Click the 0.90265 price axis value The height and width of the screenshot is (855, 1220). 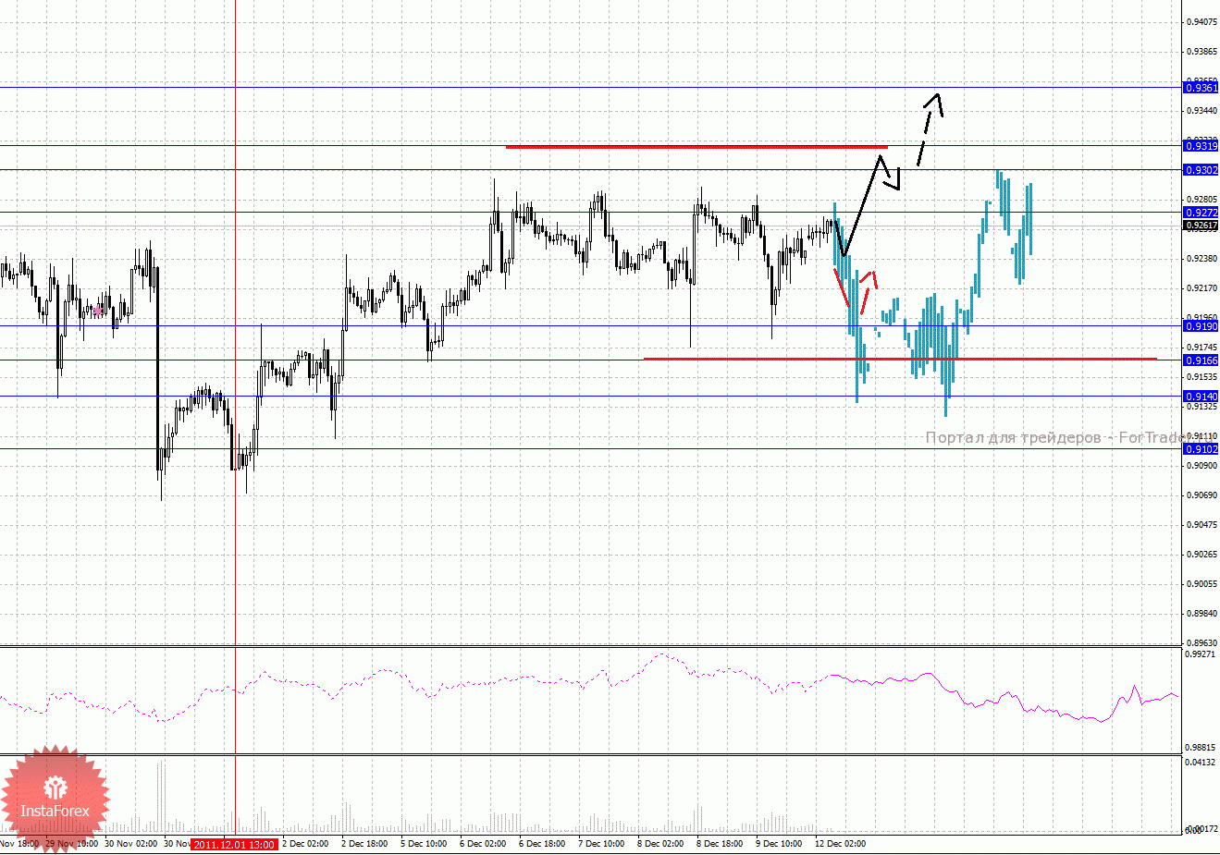pyautogui.click(x=1202, y=555)
